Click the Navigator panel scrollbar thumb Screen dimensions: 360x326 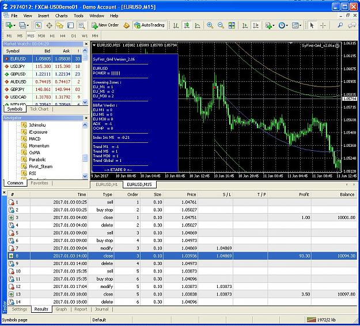[x=85, y=158]
